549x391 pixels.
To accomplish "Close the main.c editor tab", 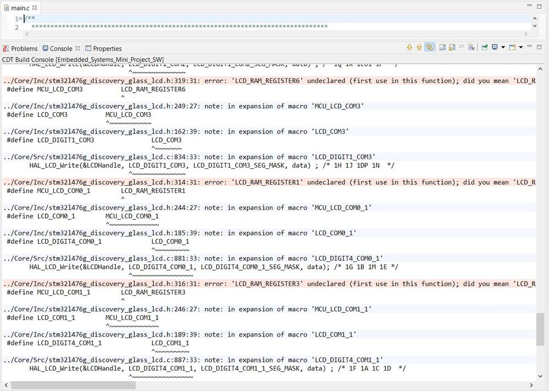I will click(x=34, y=7).
